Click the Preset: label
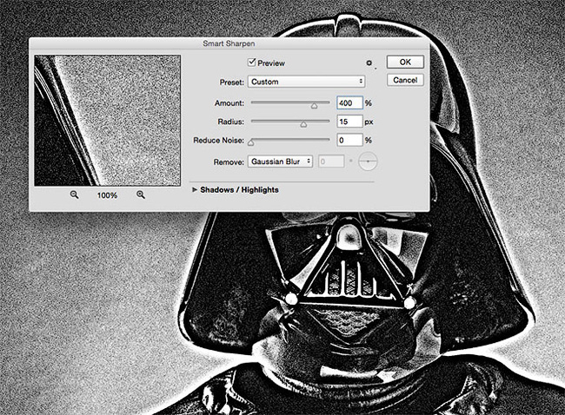 pos(232,82)
